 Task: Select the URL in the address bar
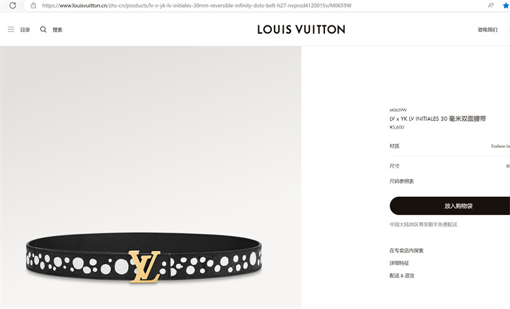point(197,5)
